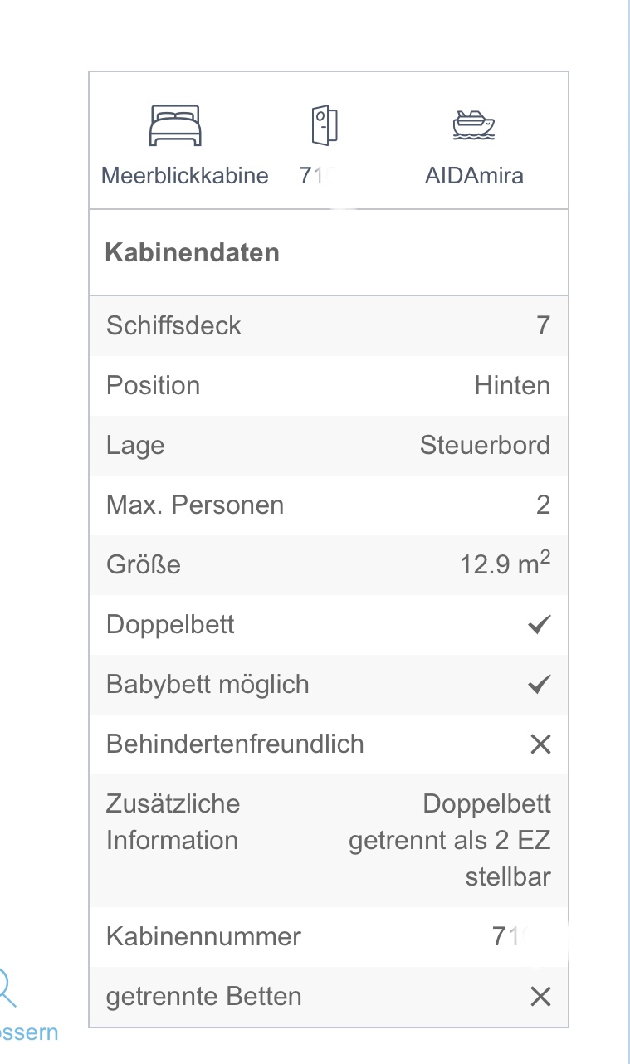Click the Schiffsdeck row label

coord(173,325)
